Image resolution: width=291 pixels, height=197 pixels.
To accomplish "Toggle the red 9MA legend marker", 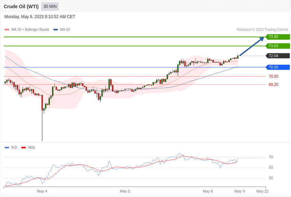I will 23,148.
